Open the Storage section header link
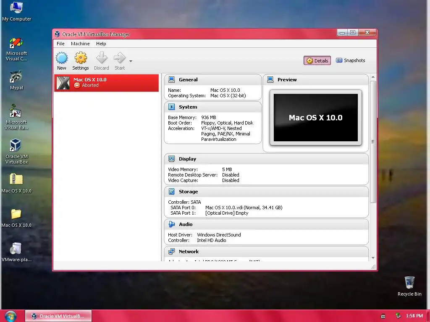Screen dimensions: 430x322 point(188,192)
